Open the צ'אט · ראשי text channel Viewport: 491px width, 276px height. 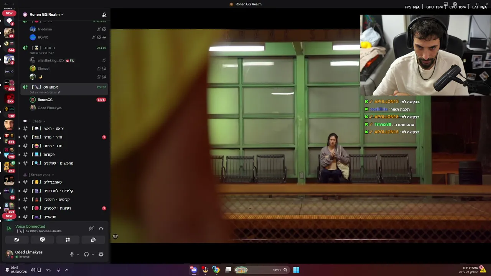64,128
